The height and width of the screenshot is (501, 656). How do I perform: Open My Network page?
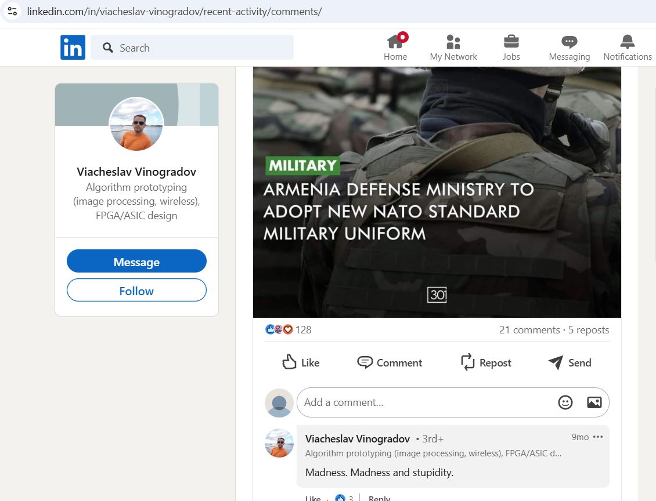[x=453, y=47]
